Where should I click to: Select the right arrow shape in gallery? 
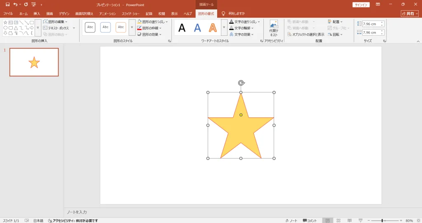coord(32,28)
